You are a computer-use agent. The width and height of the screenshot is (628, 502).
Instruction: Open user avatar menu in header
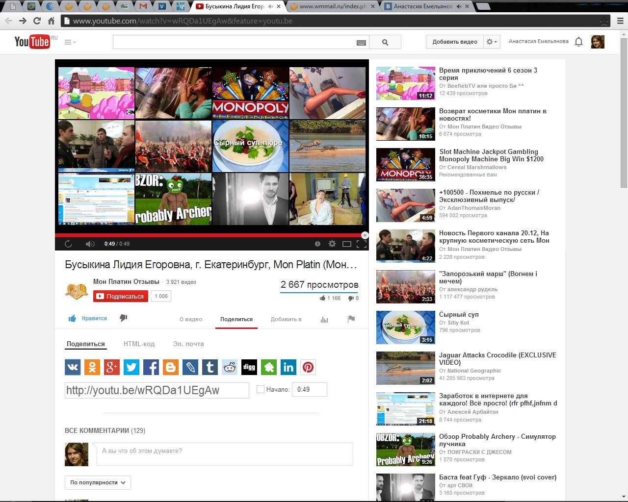click(x=598, y=42)
